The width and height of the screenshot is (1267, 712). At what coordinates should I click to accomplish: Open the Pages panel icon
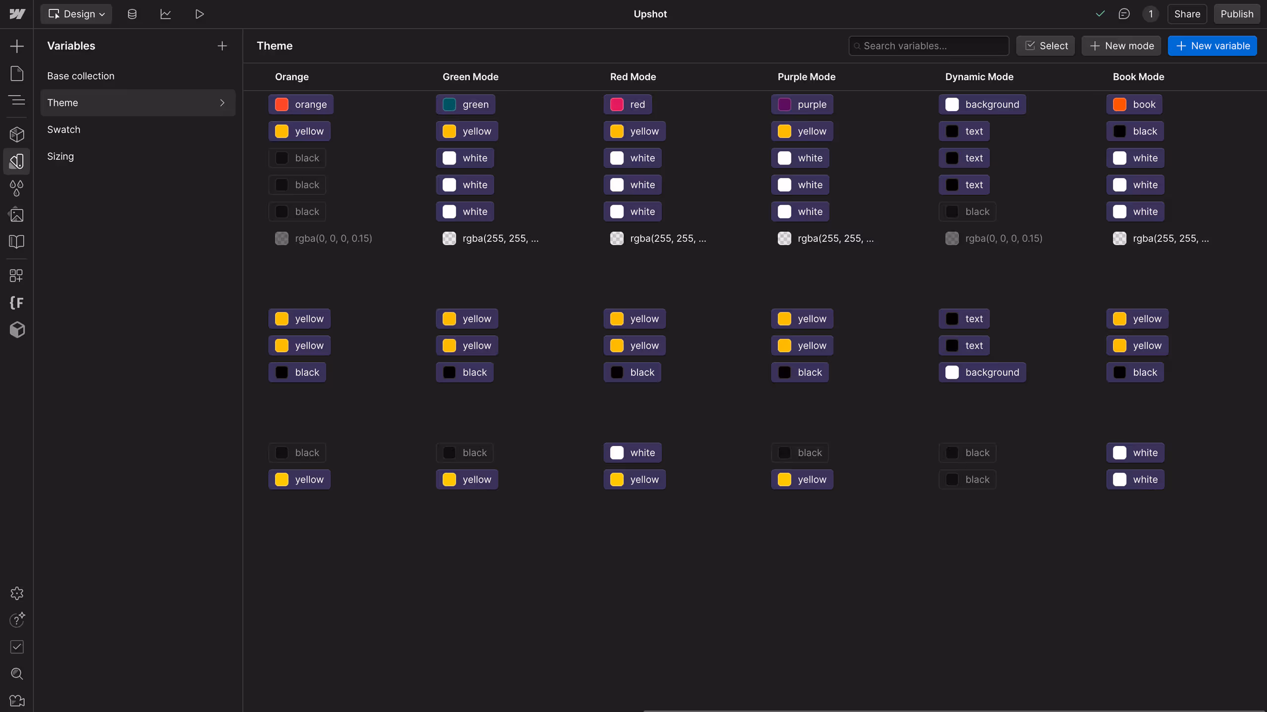(x=17, y=74)
